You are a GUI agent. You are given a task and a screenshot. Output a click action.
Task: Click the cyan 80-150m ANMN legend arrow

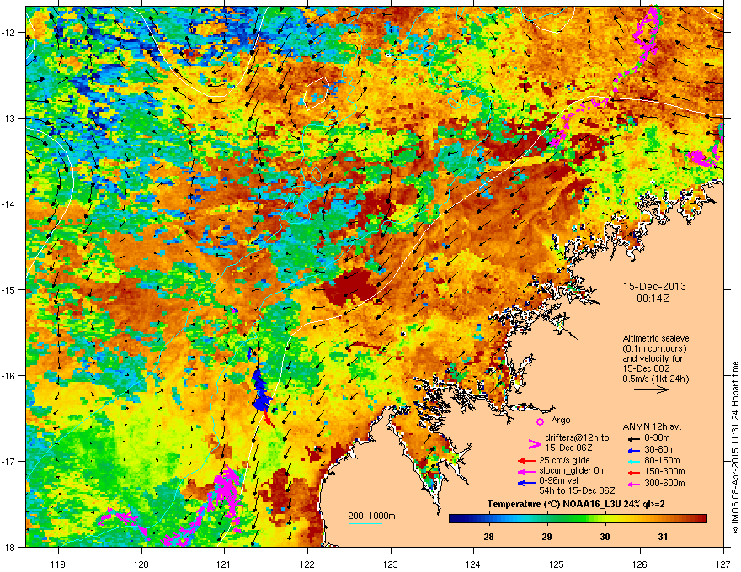pyautogui.click(x=634, y=461)
